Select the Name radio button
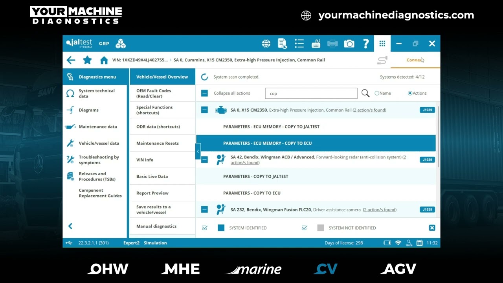 pos(377,93)
